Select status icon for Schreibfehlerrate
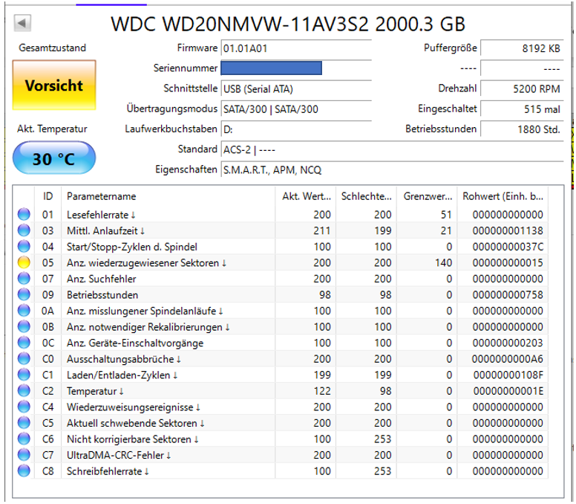This screenshot has width=576, height=504. (x=24, y=471)
